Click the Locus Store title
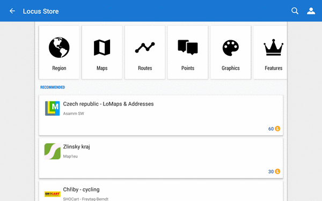This screenshot has width=322, height=201. pos(41,11)
